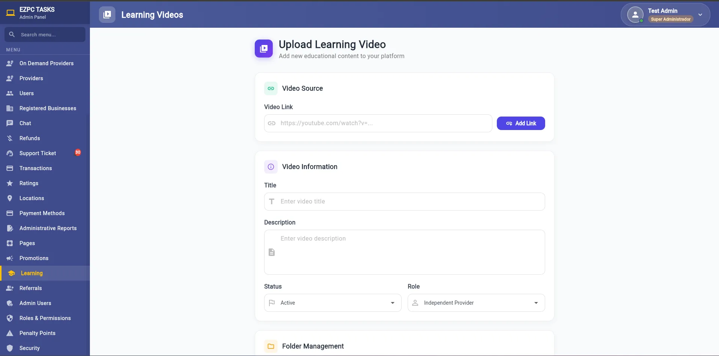
Task: Click the Promotions megaphone icon
Action: click(x=10, y=258)
